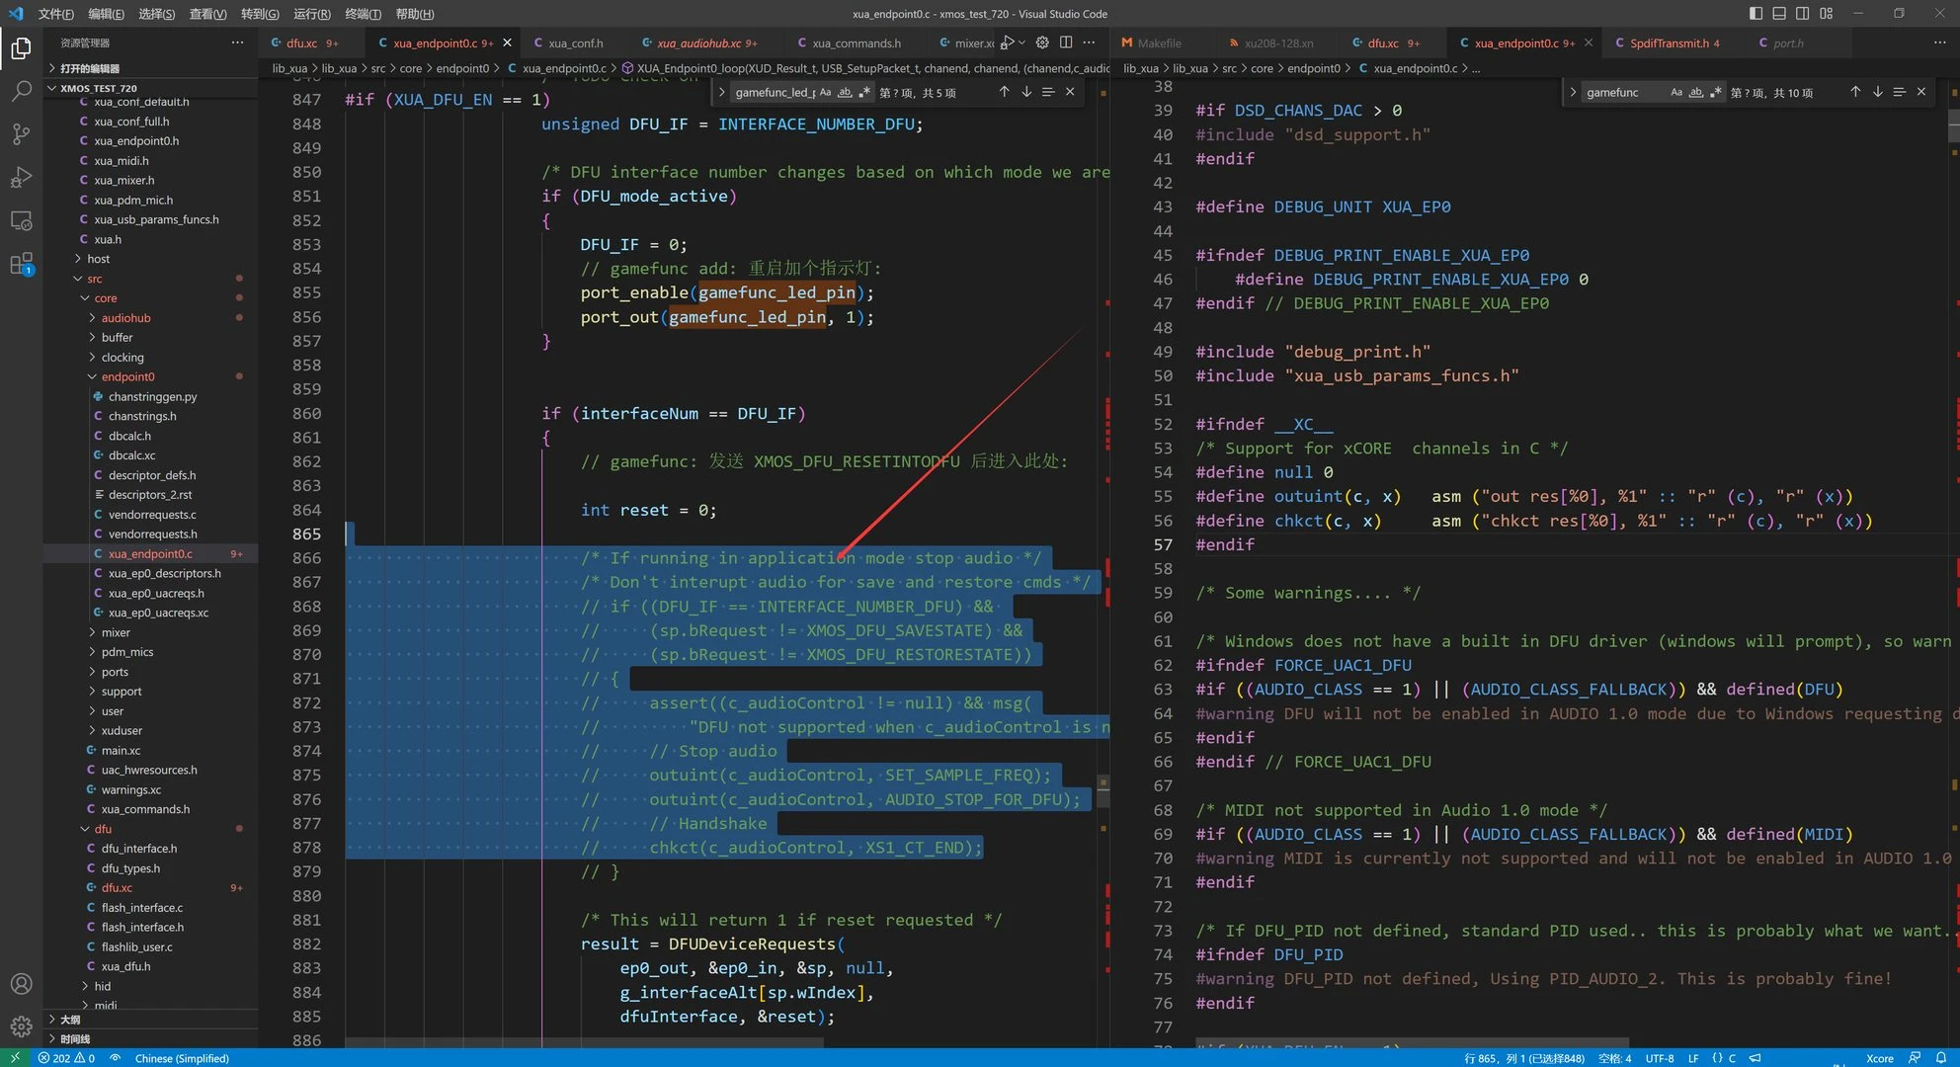Collapse the endpoint0 folder

coord(127,376)
